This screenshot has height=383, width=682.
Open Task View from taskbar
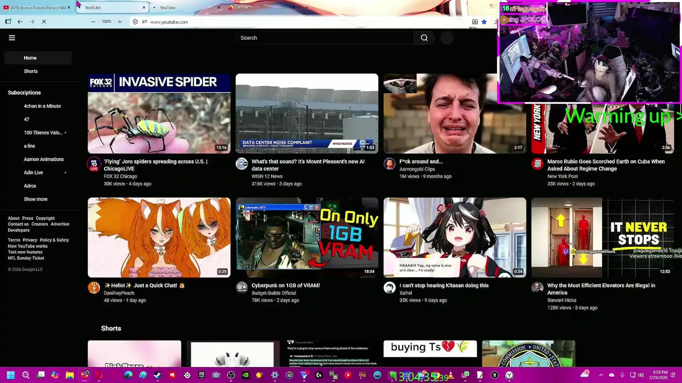click(40, 376)
